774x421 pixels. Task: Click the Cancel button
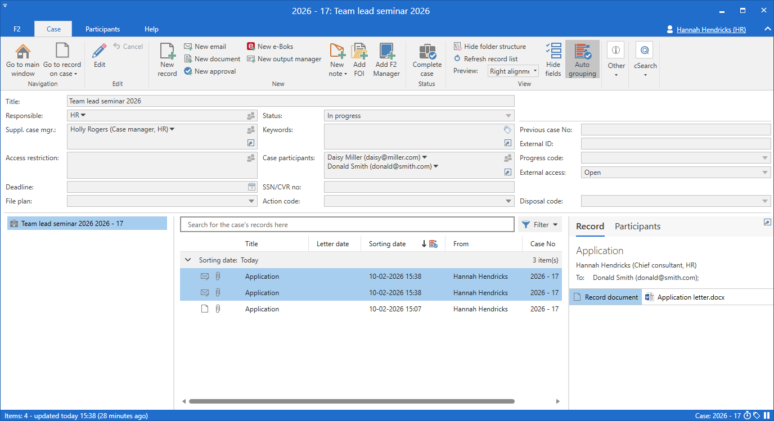tap(128, 47)
